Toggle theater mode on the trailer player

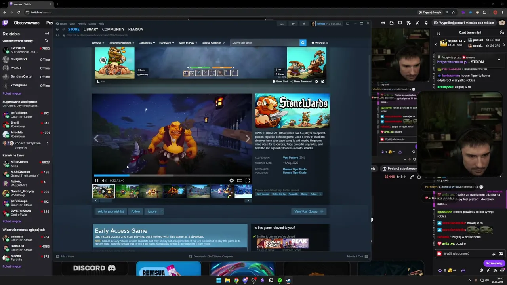(x=240, y=180)
